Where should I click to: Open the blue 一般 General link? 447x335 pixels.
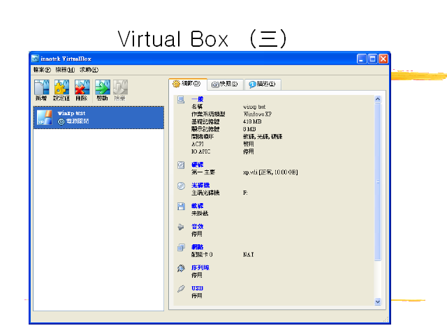(x=197, y=99)
